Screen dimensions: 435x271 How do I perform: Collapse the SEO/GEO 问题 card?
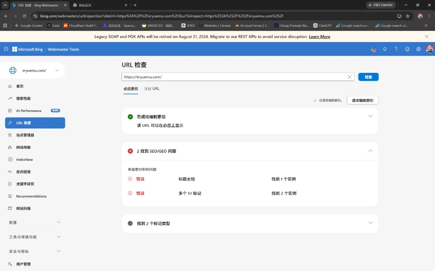point(370,151)
